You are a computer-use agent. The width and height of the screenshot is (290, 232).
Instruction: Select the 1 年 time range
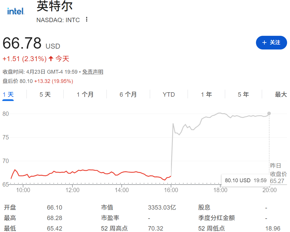pyautogui.click(x=207, y=94)
